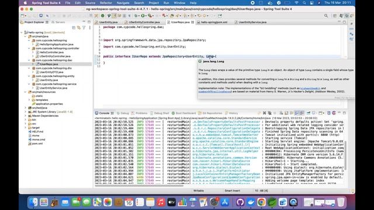
Task: Open the Boot Dashboard tab
Action: tap(183, 113)
